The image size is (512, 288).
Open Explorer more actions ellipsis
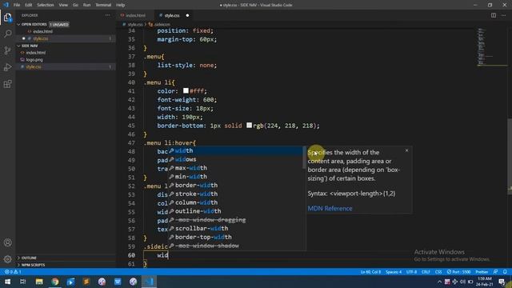108,15
